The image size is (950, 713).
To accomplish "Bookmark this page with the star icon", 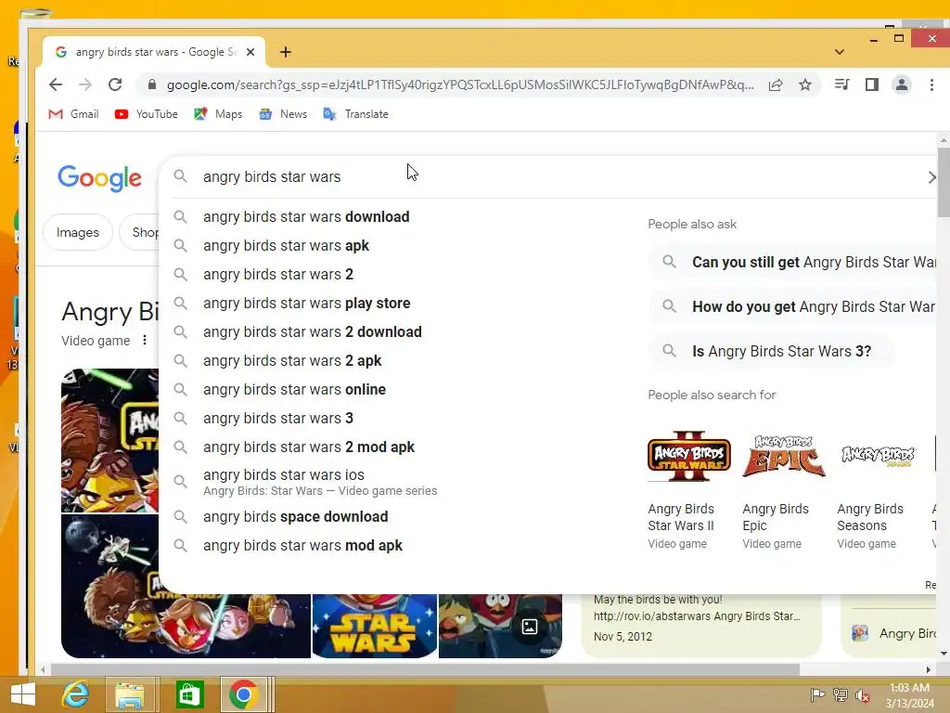I will point(805,84).
